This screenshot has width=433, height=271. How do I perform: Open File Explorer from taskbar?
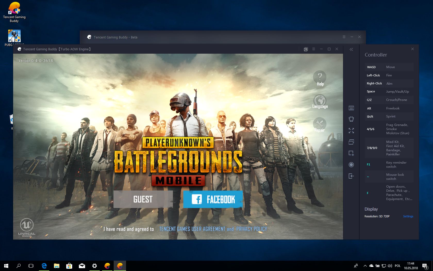[x=57, y=266]
